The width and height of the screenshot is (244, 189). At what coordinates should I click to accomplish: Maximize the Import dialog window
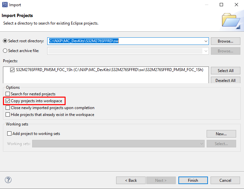(221, 5)
